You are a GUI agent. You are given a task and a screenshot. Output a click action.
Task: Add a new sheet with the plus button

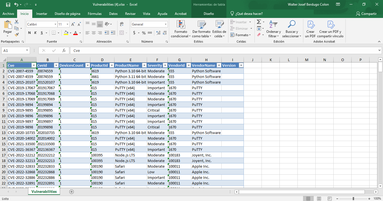click(72, 192)
